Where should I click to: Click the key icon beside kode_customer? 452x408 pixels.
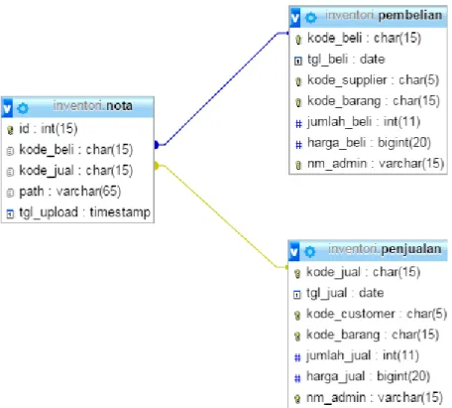pyautogui.click(x=297, y=315)
